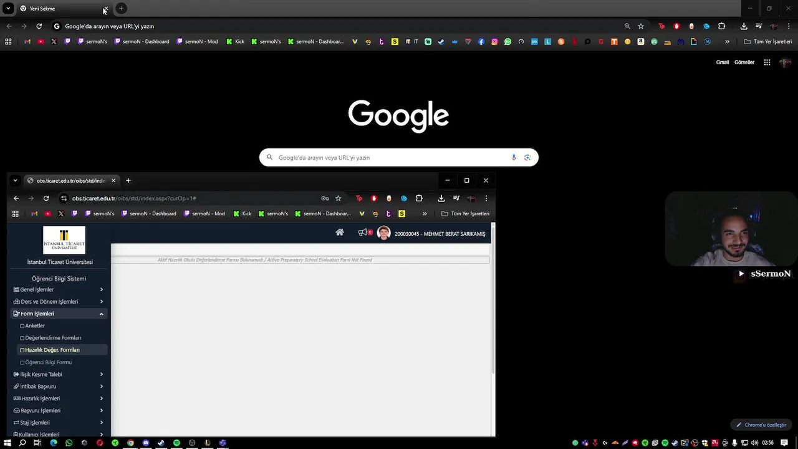Start voice search with microphone icon

pos(514,157)
